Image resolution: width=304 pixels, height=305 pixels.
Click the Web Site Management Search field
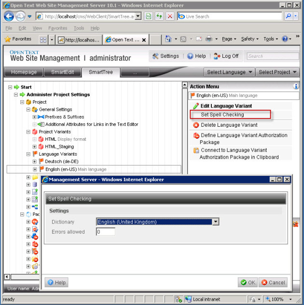[x=273, y=56]
